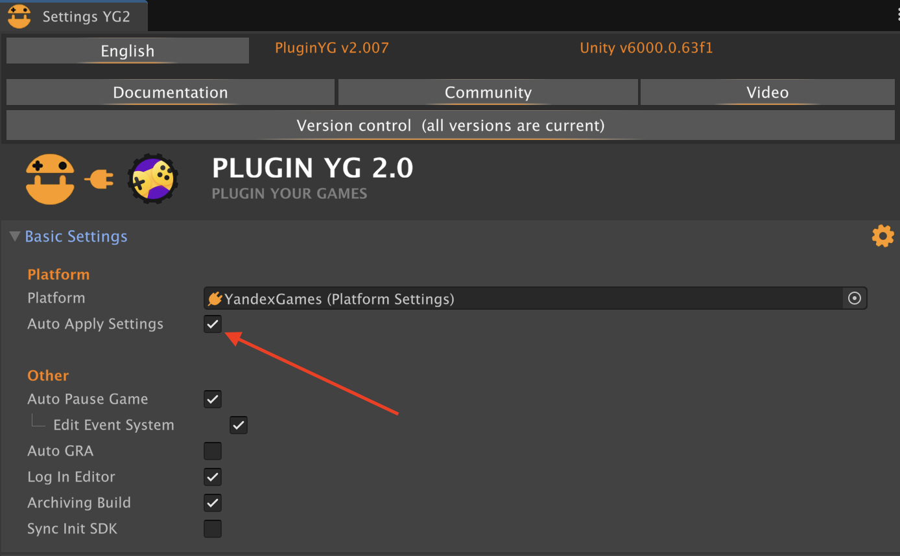This screenshot has width=900, height=556.
Task: Click the purple gear gamepad logo
Action: [x=153, y=179]
